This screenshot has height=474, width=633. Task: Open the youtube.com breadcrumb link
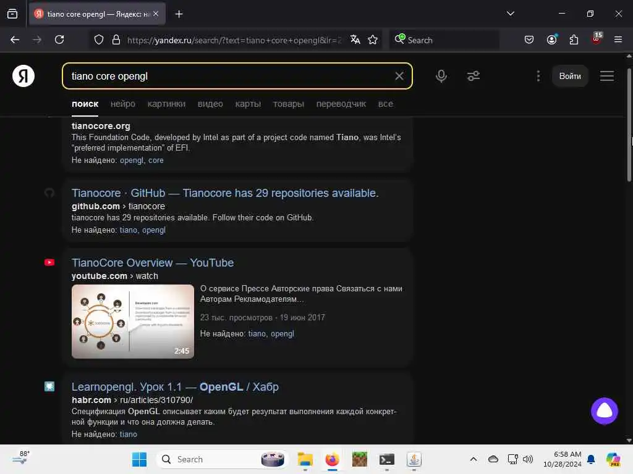point(100,276)
